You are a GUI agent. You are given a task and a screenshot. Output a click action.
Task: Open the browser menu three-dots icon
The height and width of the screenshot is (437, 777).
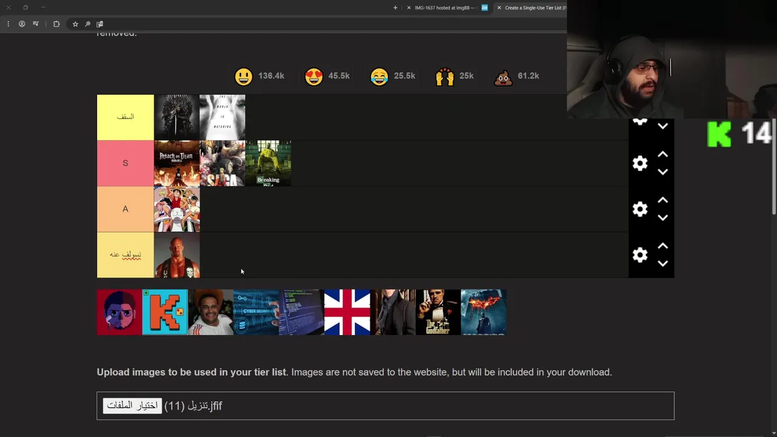(8, 24)
